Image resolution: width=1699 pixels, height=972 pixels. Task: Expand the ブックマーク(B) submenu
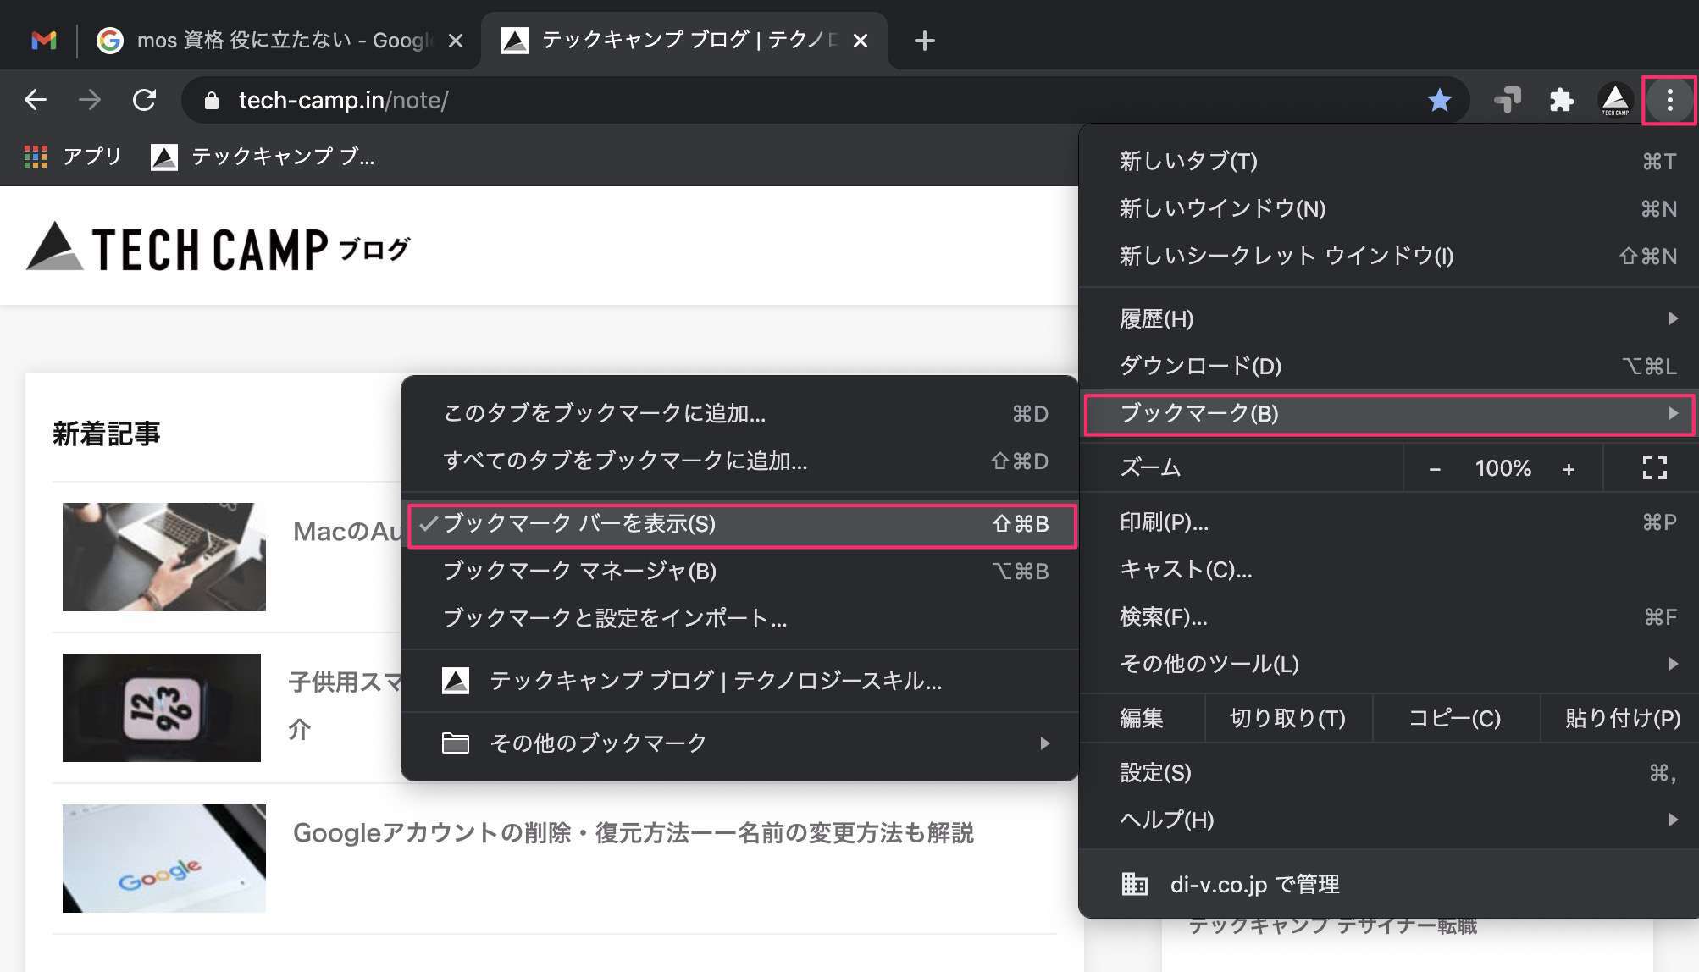tap(1389, 413)
